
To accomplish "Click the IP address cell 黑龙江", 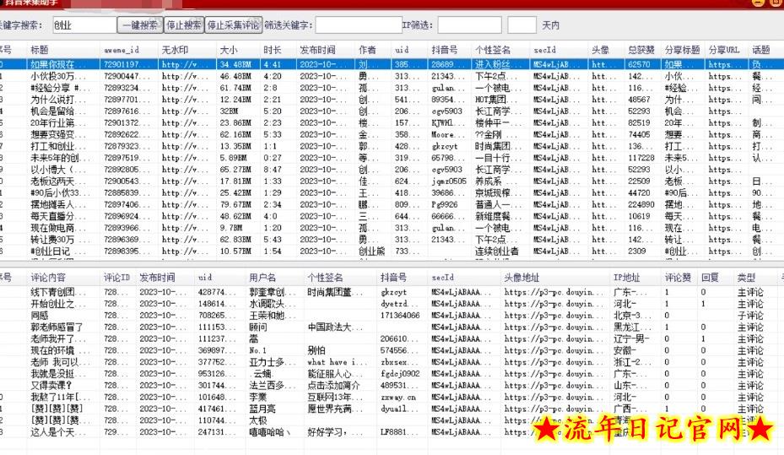I will coord(630,327).
